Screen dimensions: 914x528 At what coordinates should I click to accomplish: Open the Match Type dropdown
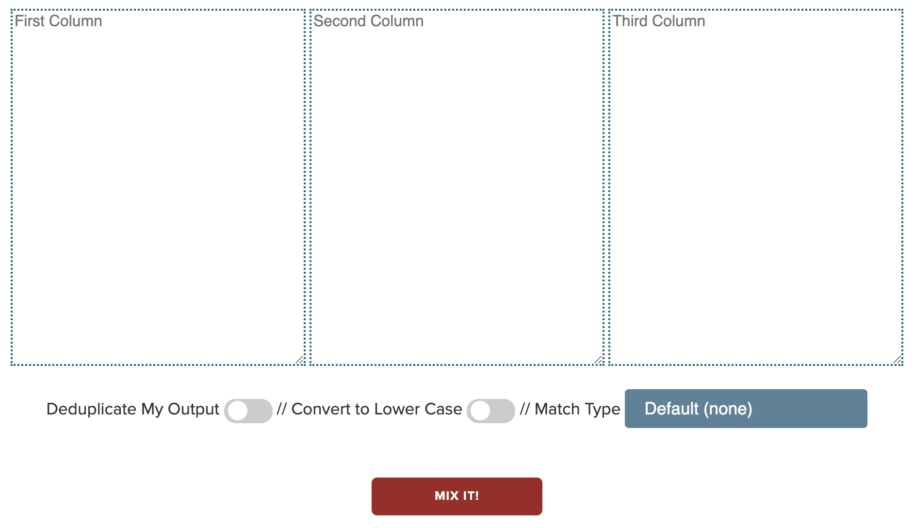pos(746,409)
